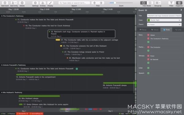The image size is (184, 115).
Task: Adjust the Zoom slider handle
Action: click(115, 3)
